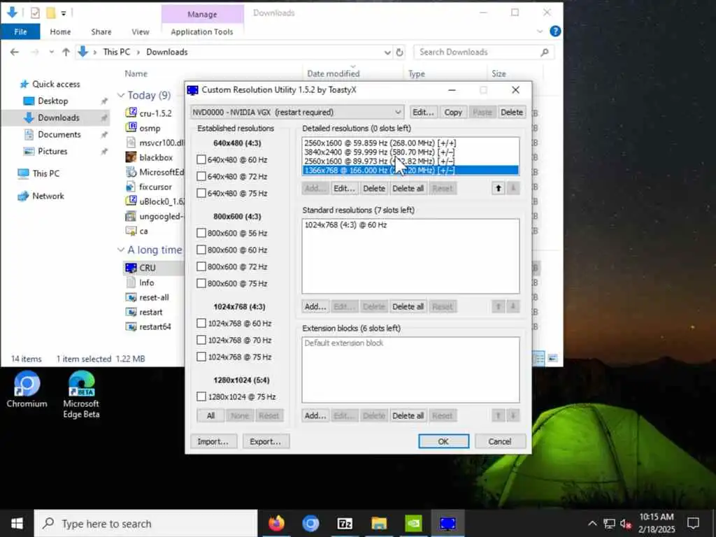Check 800x600 @ 56 Hz box
Viewport: 716px width, 537px height.
tap(201, 233)
